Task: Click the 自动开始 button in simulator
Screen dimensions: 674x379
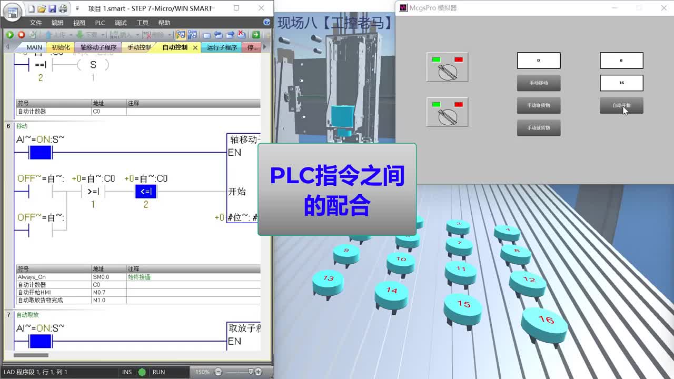Action: pos(621,105)
